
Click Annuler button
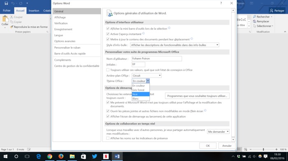tap(227, 145)
